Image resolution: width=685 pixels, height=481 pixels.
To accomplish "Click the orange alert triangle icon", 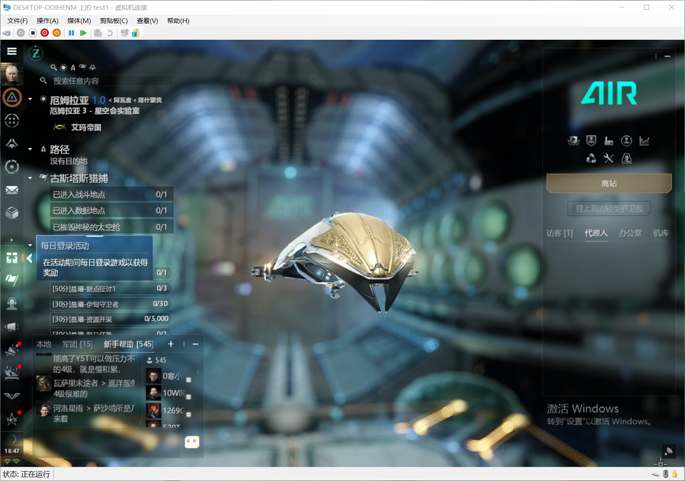I will tap(12, 97).
